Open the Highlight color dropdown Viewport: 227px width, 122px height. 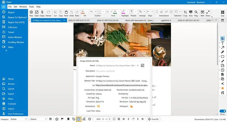[x=127, y=12]
